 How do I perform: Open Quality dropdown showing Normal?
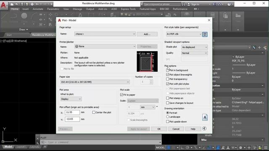point(195,53)
